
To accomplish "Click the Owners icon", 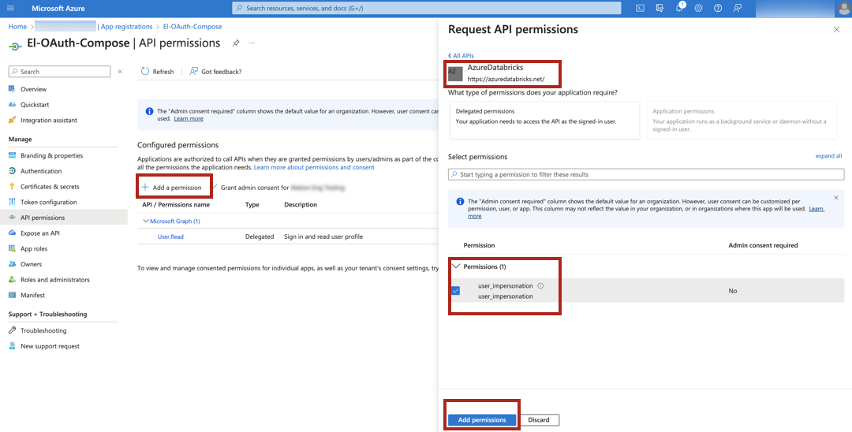I will click(12, 264).
